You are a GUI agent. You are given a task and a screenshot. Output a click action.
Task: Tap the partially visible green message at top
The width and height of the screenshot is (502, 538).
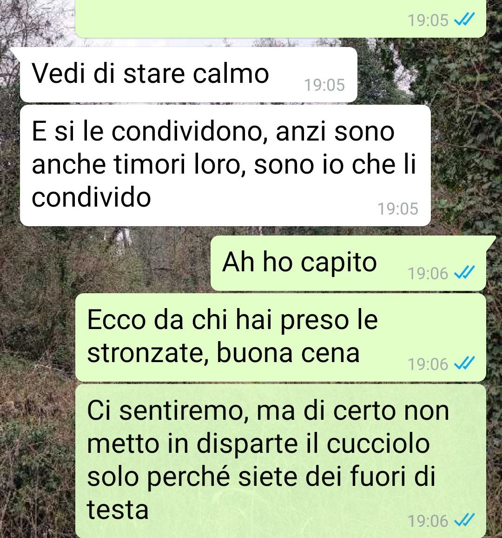pos(280,19)
